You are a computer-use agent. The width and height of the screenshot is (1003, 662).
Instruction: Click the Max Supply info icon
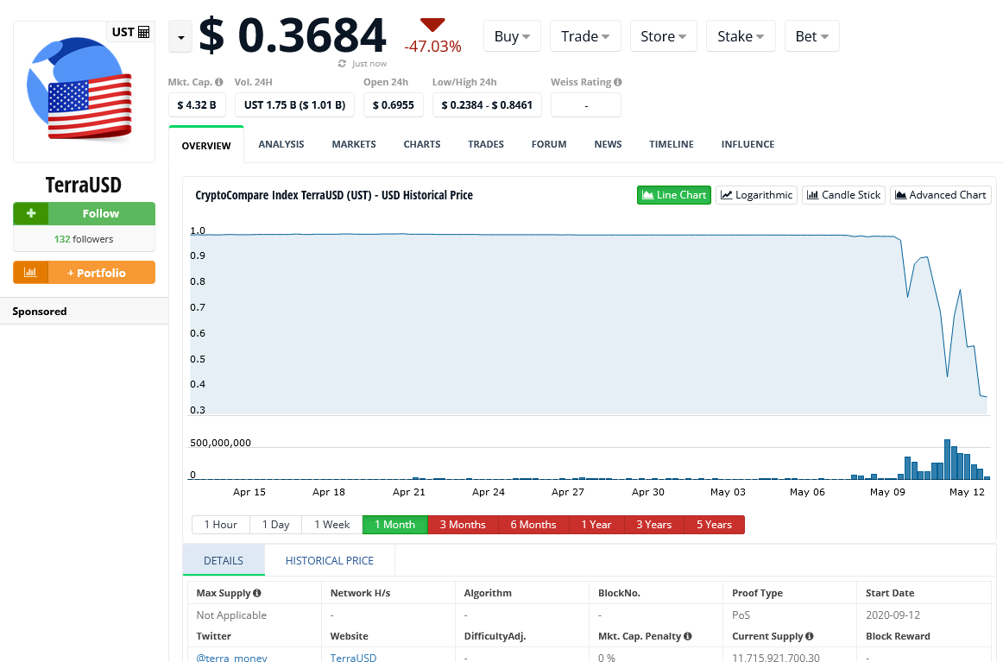[x=257, y=593]
